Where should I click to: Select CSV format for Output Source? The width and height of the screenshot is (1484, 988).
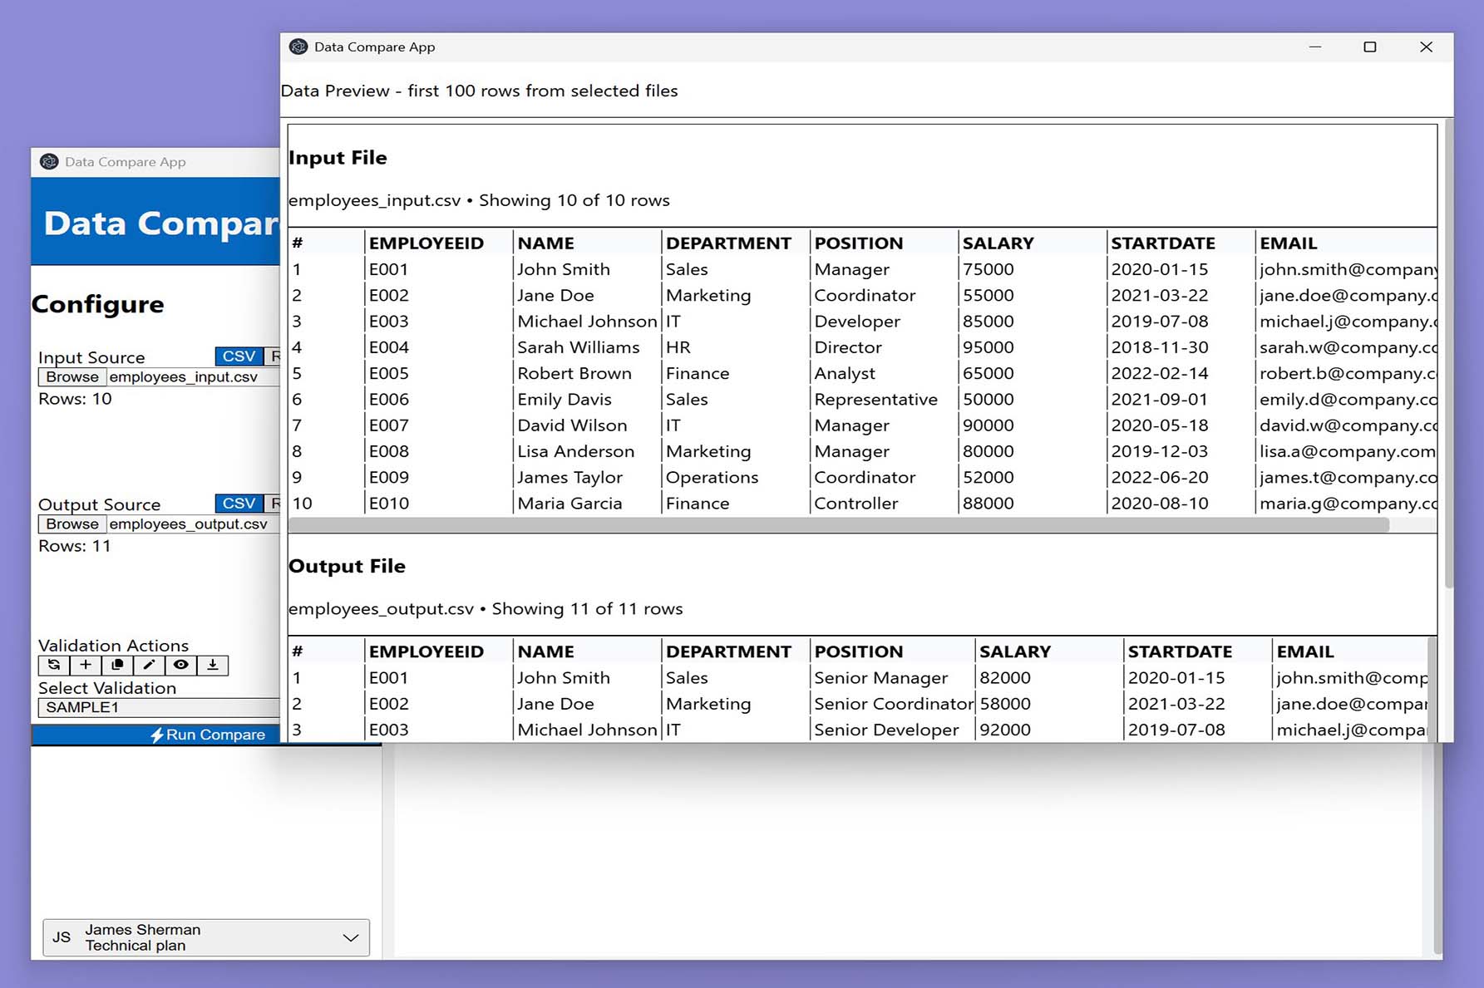239,503
